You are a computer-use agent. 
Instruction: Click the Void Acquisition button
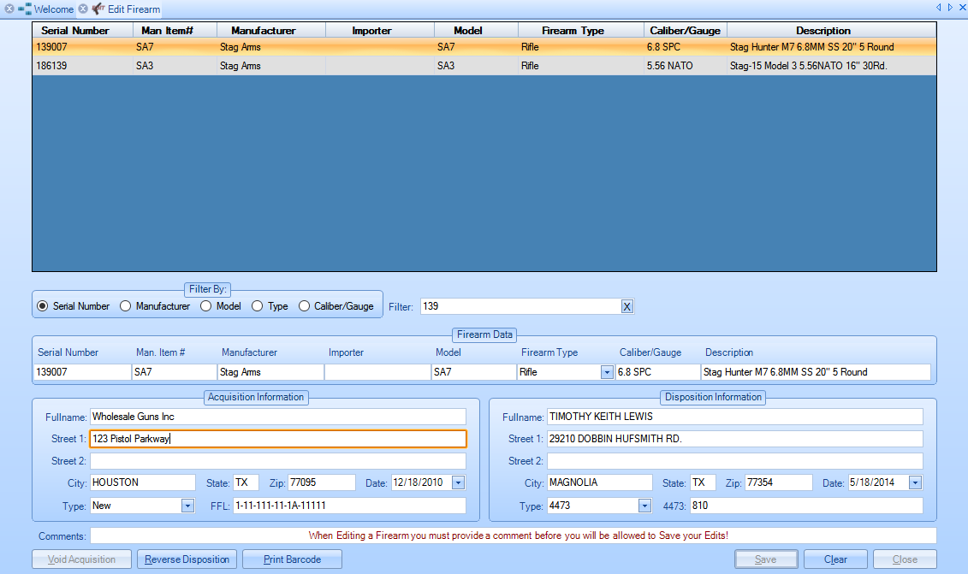click(x=81, y=559)
